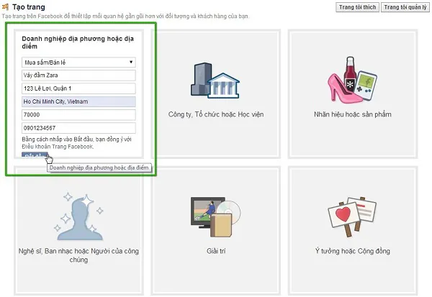The width and height of the screenshot is (432, 297).
Task: Click the 123 Lê Lợi, Quận 1 address field
Action: click(78, 88)
